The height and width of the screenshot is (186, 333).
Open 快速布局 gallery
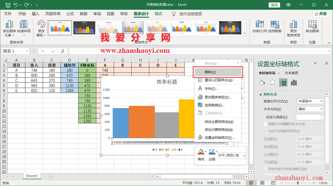tap(24, 28)
